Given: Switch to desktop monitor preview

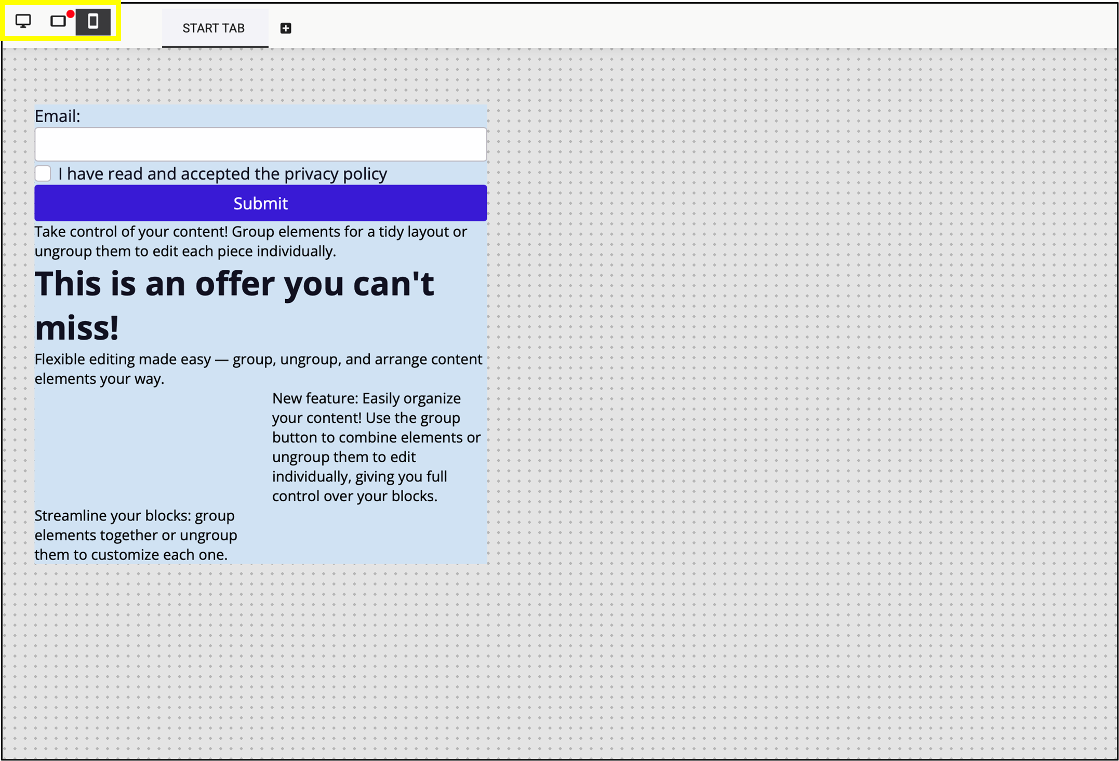Looking at the screenshot, I should click(x=23, y=21).
